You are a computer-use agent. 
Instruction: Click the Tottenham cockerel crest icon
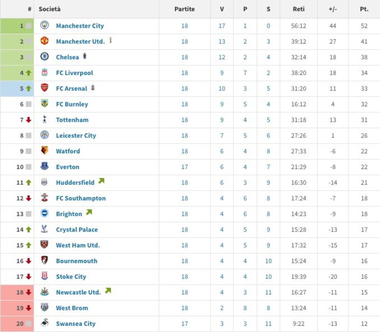tap(45, 119)
